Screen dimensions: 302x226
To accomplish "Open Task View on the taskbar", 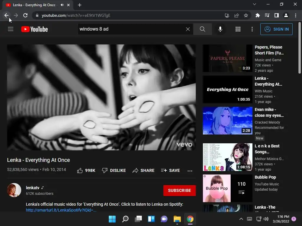I will (x=138, y=219).
